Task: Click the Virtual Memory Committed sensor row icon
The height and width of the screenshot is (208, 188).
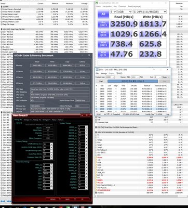Action: pos(2,9)
